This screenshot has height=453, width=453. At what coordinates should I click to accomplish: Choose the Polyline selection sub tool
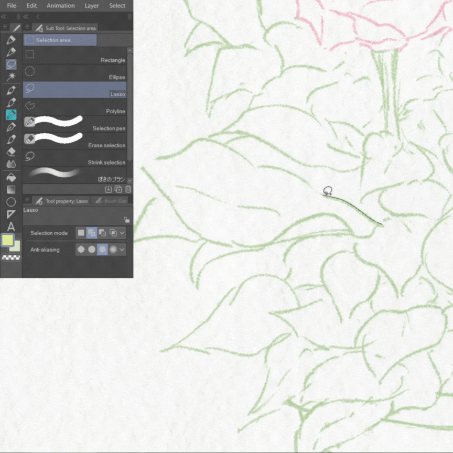(74, 107)
